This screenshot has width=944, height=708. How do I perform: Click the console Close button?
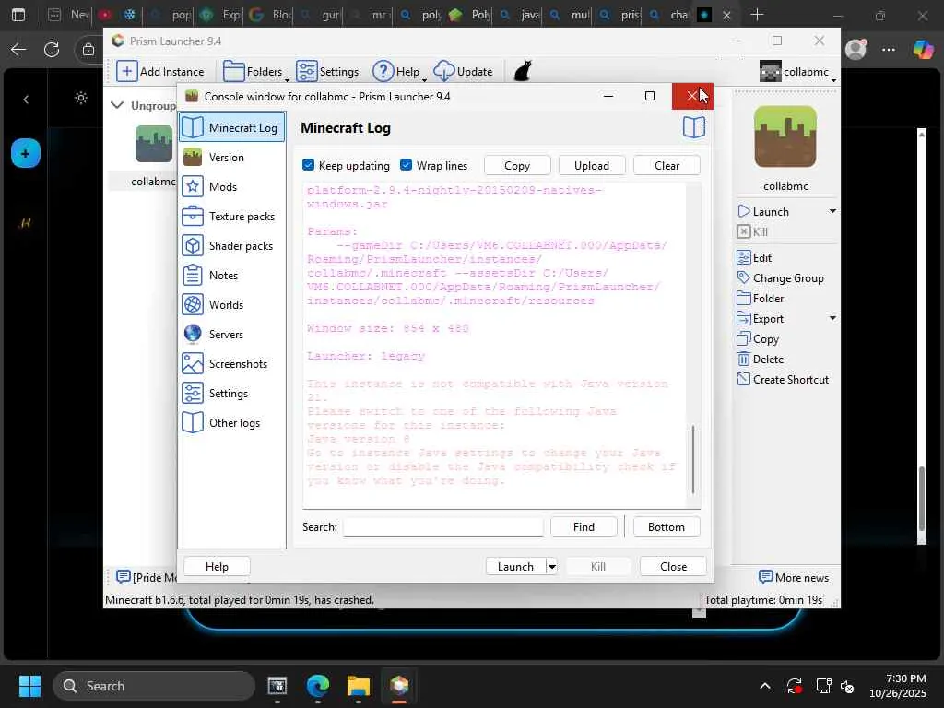point(673,567)
